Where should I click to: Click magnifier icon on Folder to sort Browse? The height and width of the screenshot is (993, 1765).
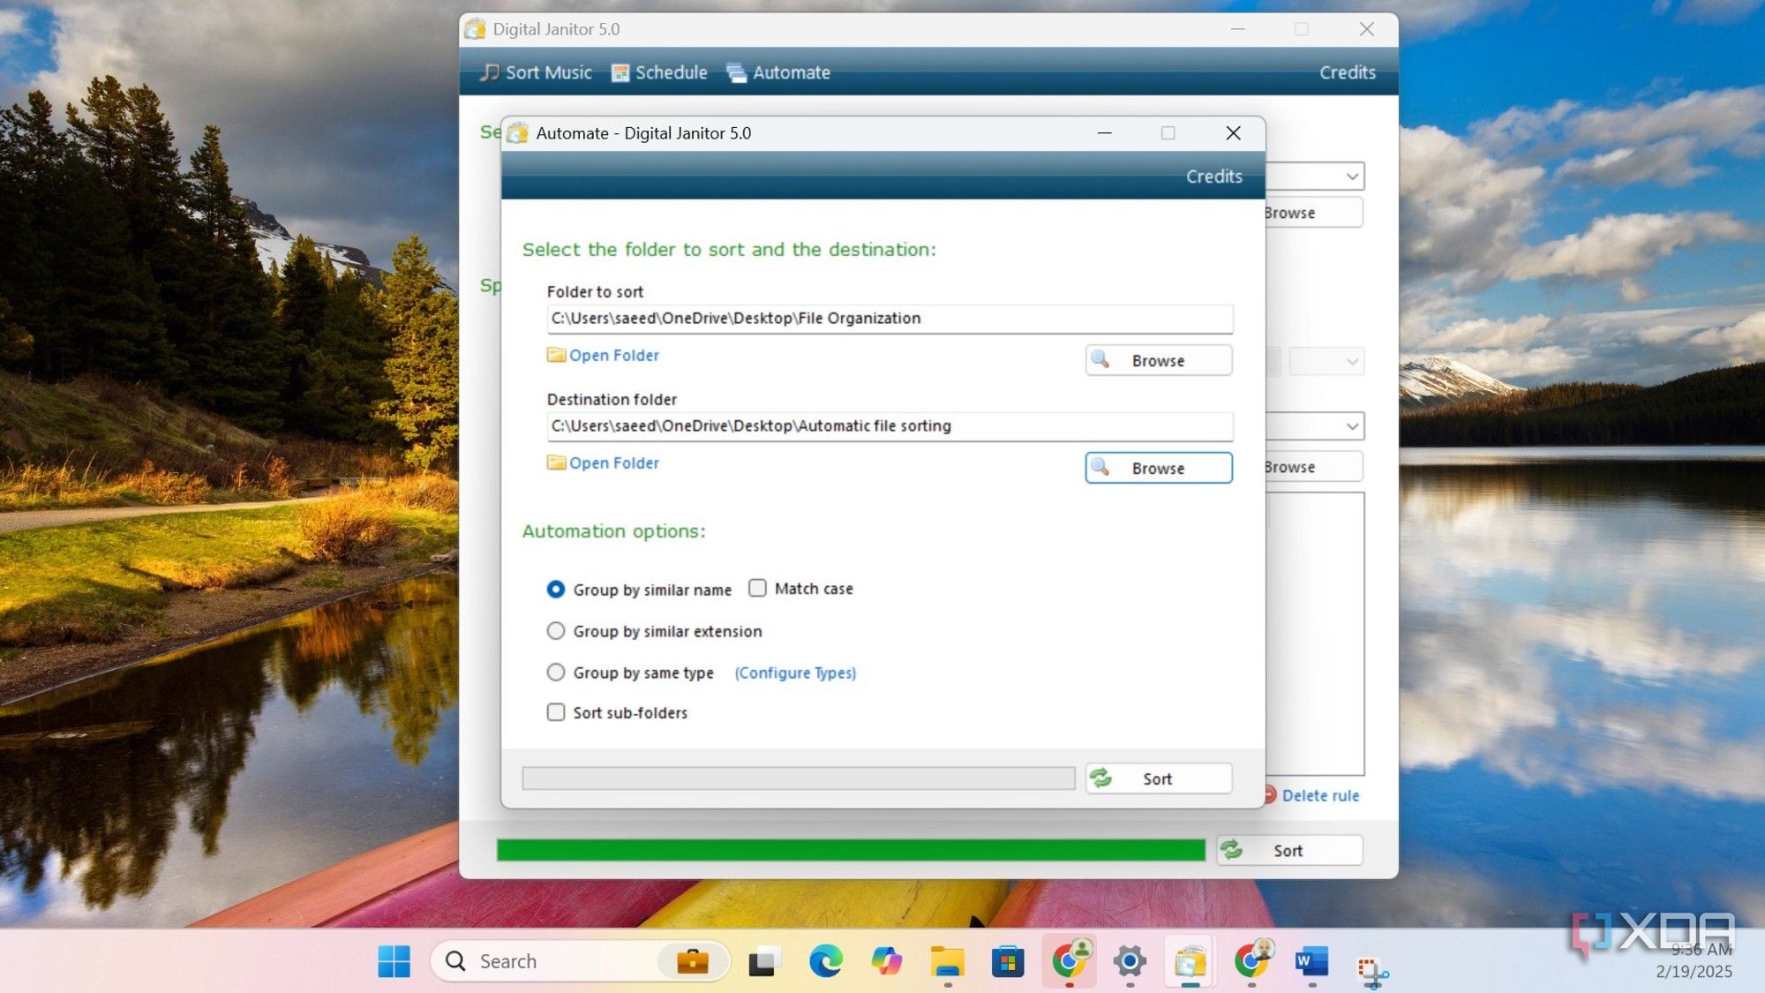click(x=1100, y=359)
